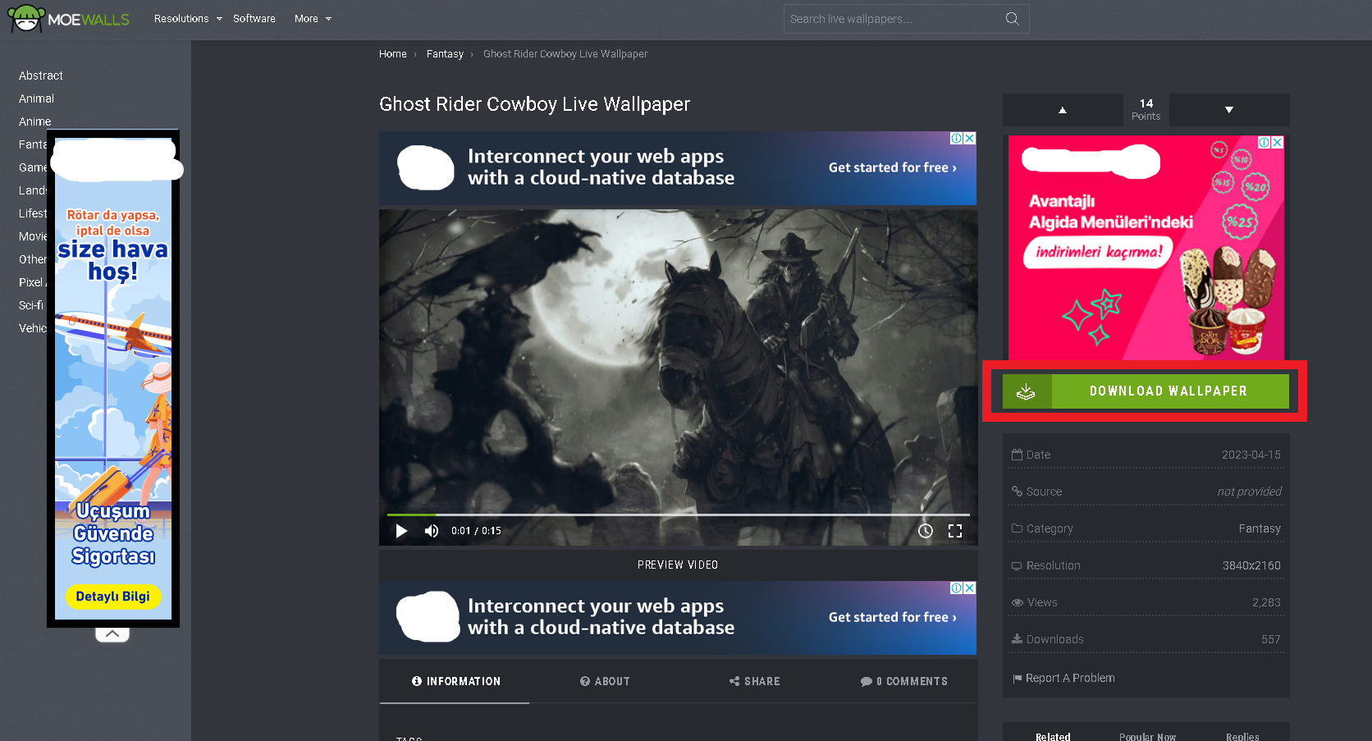Click Get started for free in top banner
This screenshot has width=1372, height=741.
(893, 167)
